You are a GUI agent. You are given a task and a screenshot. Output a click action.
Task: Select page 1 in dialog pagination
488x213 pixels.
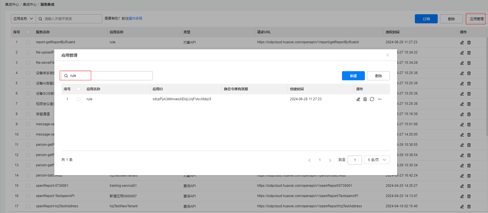coord(320,160)
